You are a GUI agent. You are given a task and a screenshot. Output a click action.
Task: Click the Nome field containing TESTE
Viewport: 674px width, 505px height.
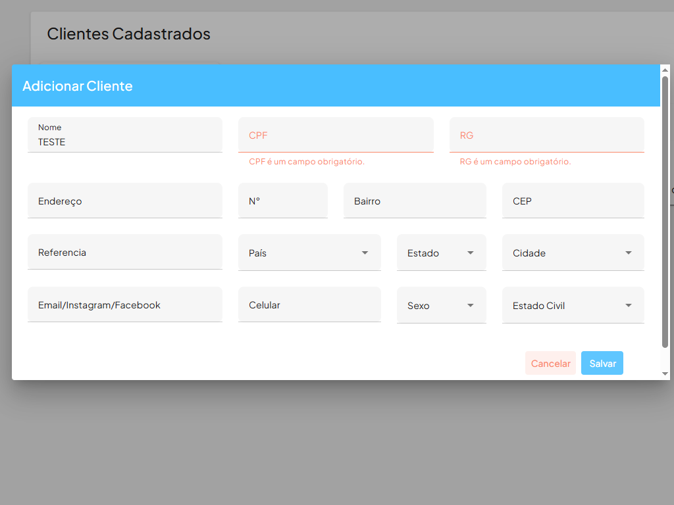(124, 141)
